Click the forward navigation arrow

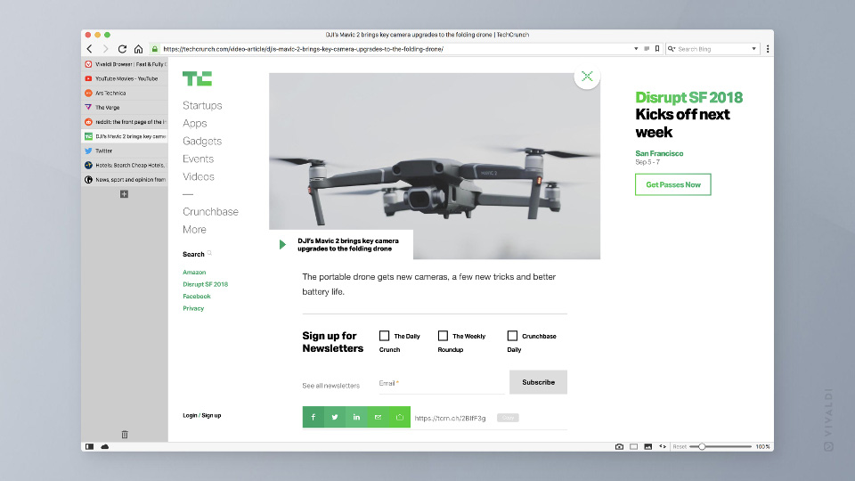pyautogui.click(x=106, y=49)
